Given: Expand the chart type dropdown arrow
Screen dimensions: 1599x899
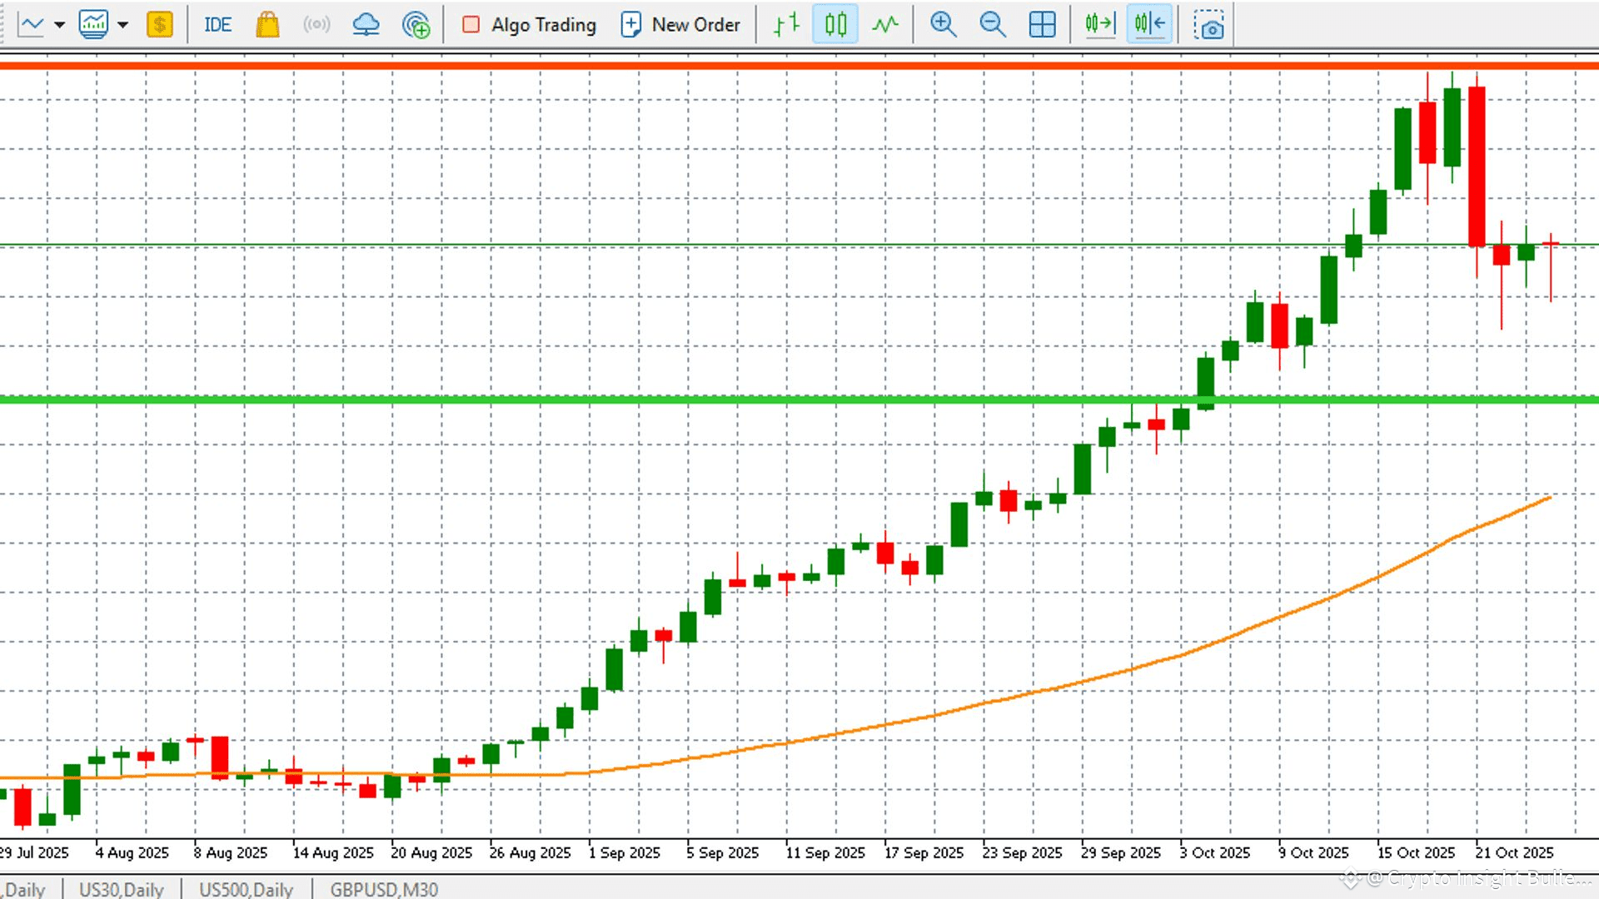Looking at the screenshot, I should pyautogui.click(x=59, y=25).
